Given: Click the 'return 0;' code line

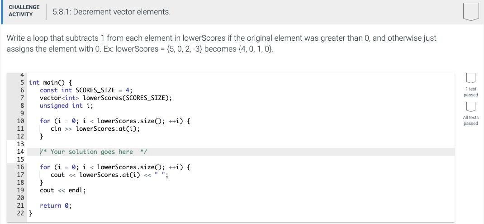Looking at the screenshot, I should [x=56, y=206].
